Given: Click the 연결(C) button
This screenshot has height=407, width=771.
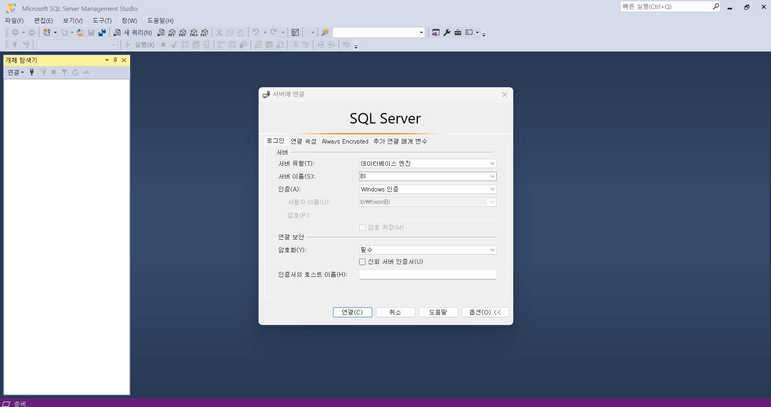Looking at the screenshot, I should pyautogui.click(x=353, y=312).
